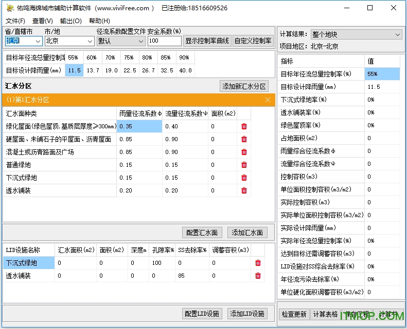Delete the 透水铺装 catchment surface row
Viewport: 407px width, 329px height.
[x=244, y=190]
